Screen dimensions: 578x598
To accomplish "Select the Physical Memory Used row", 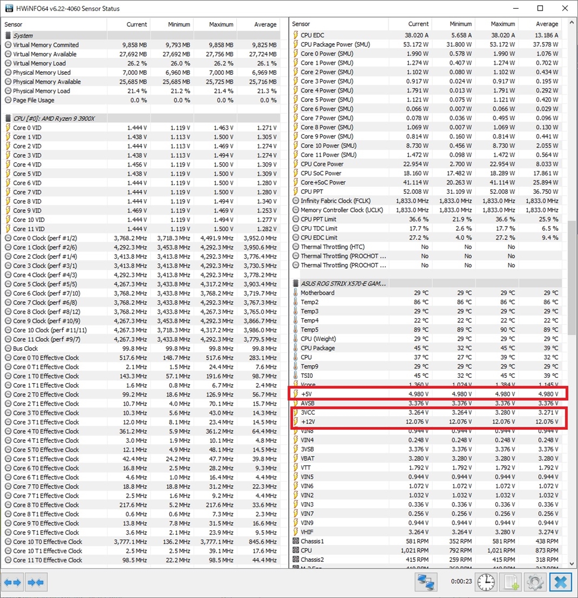I will (x=142, y=72).
